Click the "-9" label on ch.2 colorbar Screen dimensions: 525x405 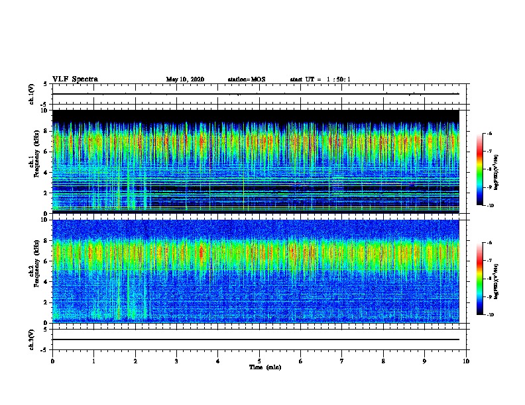(489, 296)
